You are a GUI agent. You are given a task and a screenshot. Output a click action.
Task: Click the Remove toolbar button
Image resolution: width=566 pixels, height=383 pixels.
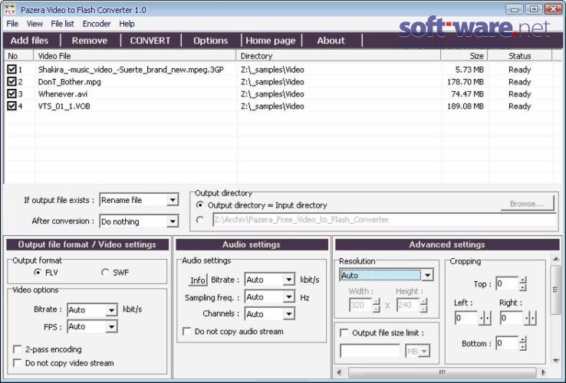click(90, 41)
